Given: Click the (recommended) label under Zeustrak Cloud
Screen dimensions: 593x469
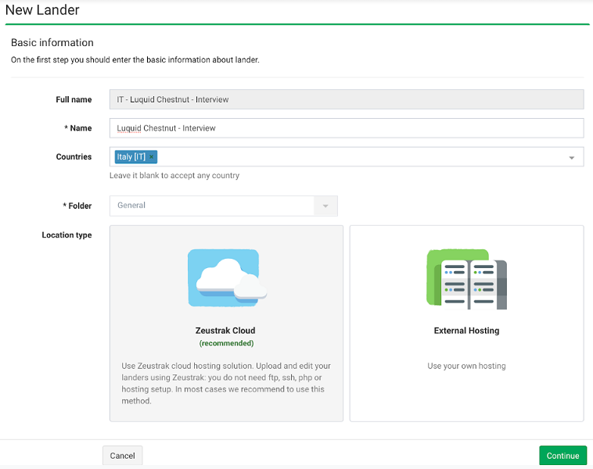Looking at the screenshot, I should coord(227,343).
